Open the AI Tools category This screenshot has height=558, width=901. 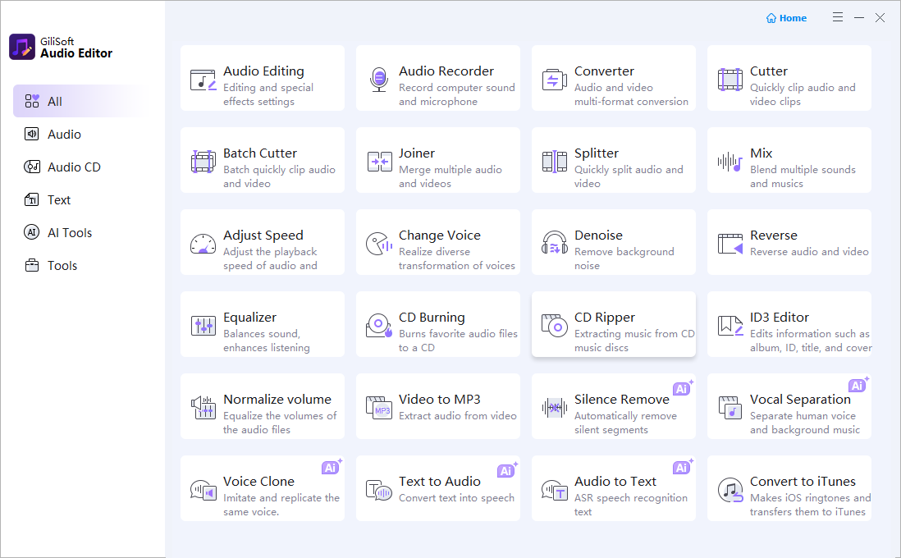(x=80, y=232)
